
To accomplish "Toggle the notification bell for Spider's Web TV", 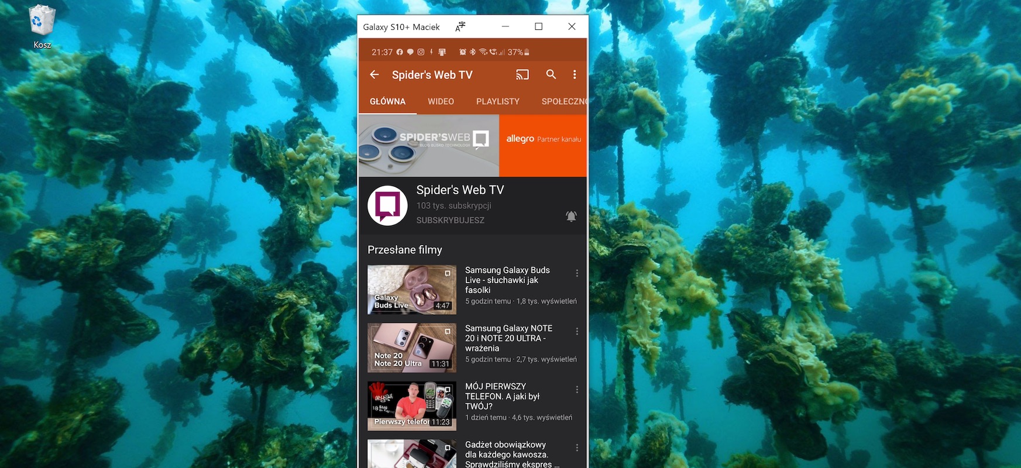I will 571,216.
